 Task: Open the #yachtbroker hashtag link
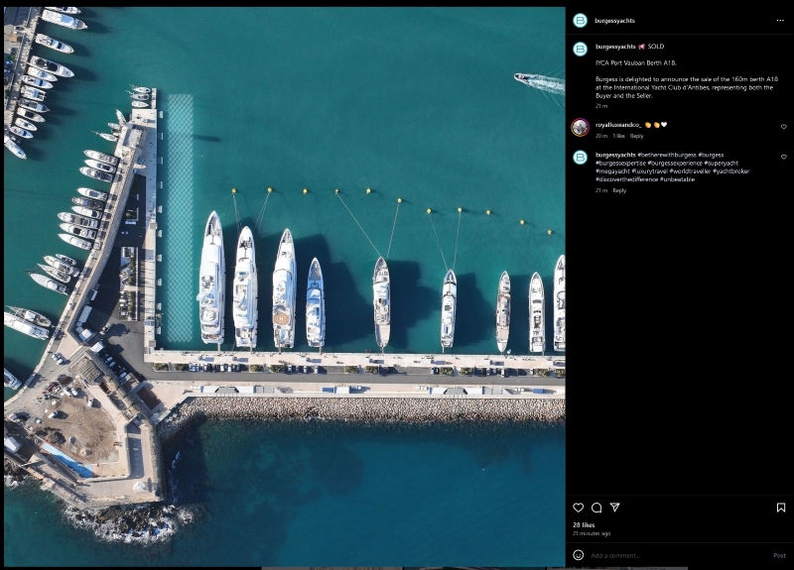[730, 171]
